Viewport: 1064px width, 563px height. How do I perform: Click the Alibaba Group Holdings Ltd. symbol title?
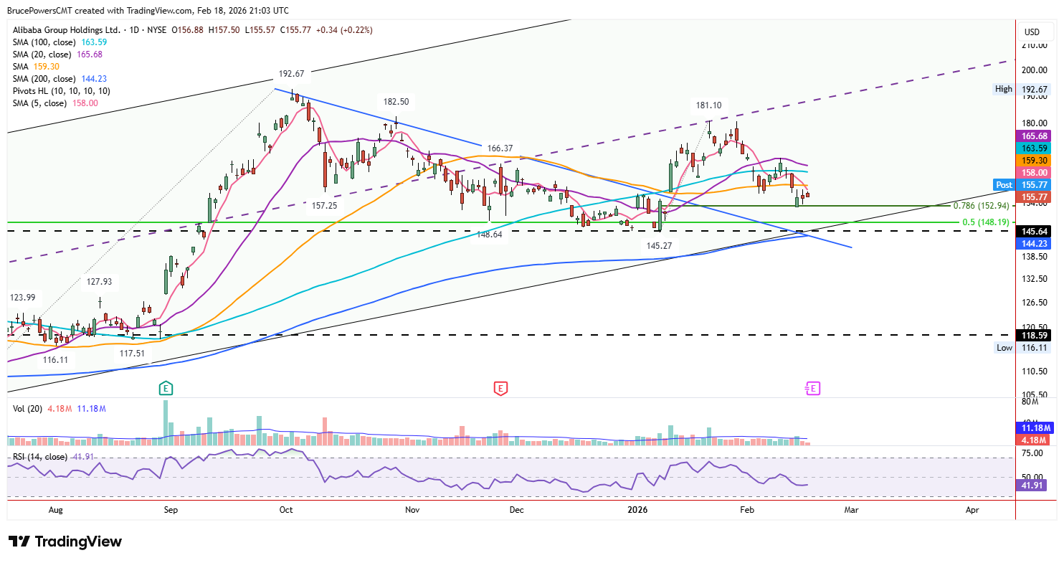67,30
